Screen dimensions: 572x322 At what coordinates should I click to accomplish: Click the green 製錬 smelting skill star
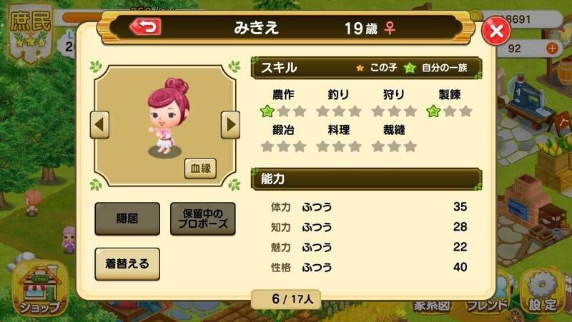pos(433,111)
